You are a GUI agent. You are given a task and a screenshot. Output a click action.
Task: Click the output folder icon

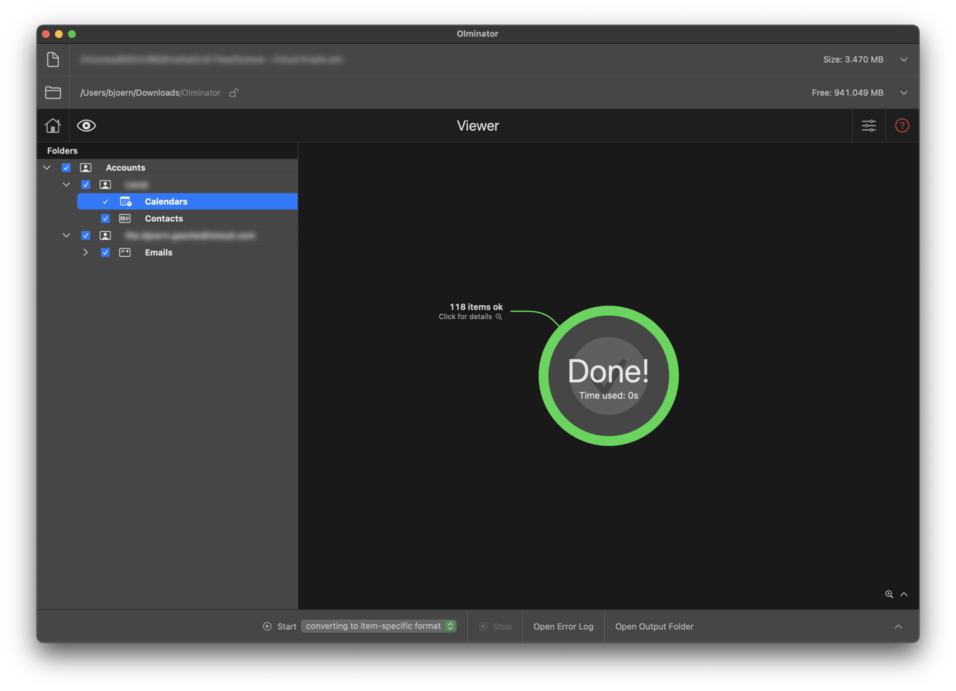point(53,93)
